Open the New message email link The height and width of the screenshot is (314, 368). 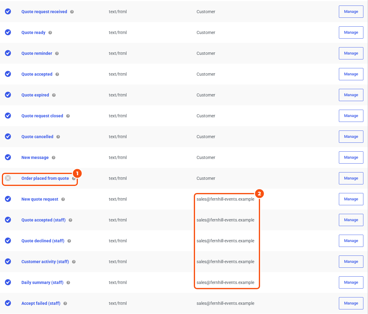click(35, 157)
